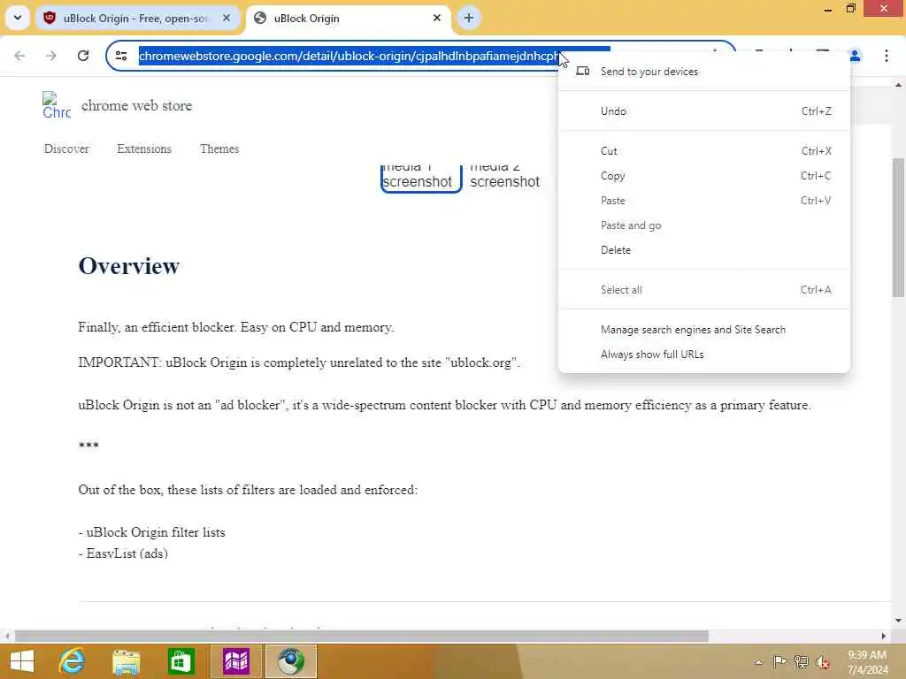Viewport: 906px width, 679px height.
Task: Choose Send to your devices
Action: pyautogui.click(x=703, y=72)
